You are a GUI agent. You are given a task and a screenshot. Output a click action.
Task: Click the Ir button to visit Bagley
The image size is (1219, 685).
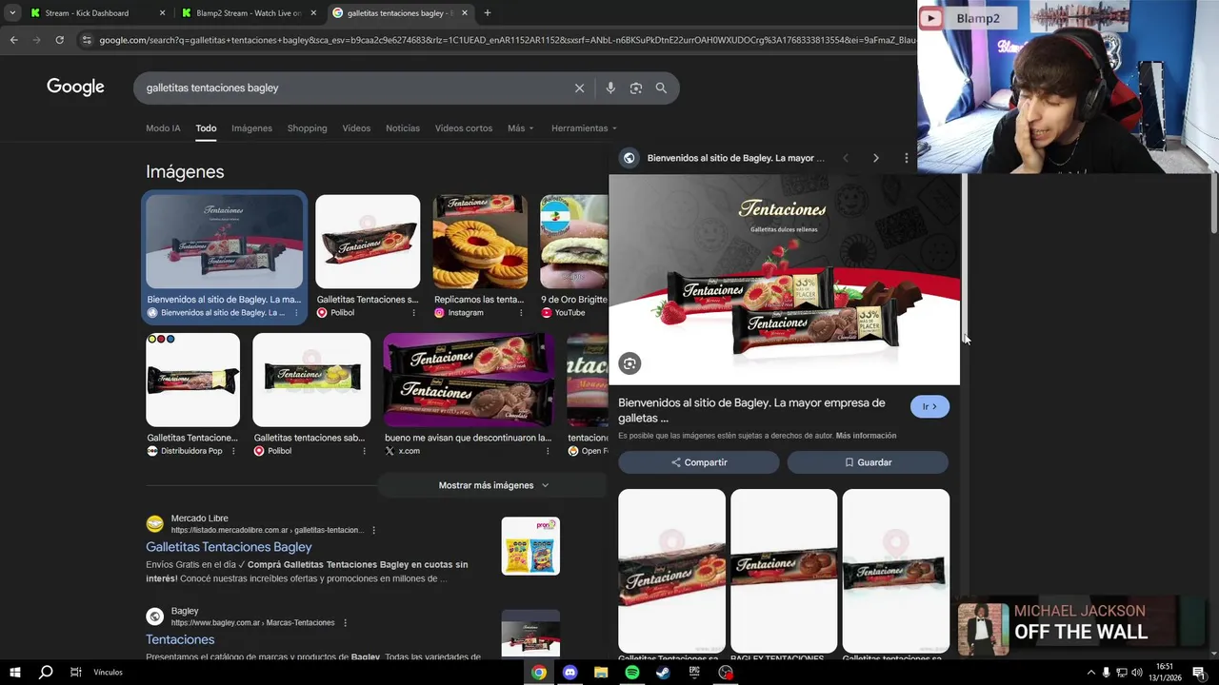(x=929, y=406)
